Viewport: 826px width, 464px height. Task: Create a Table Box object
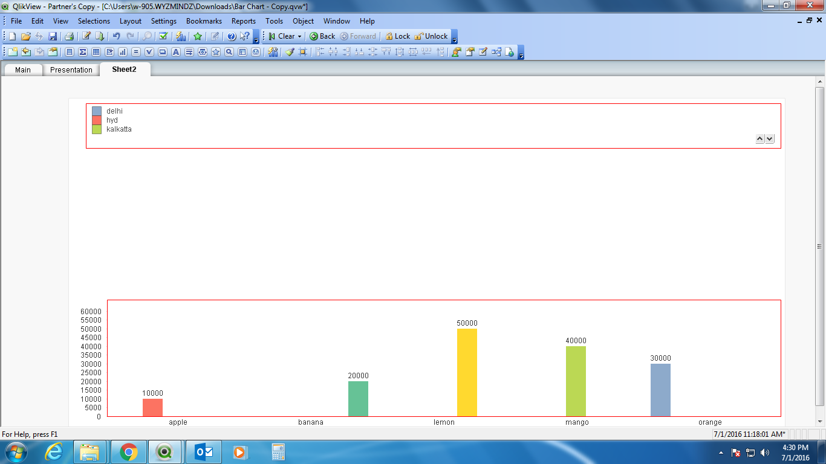pyautogui.click(x=96, y=52)
